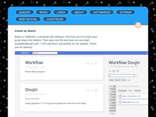Click the Doujin tiddler title
The height and width of the screenshot is (117, 156).
point(31,90)
